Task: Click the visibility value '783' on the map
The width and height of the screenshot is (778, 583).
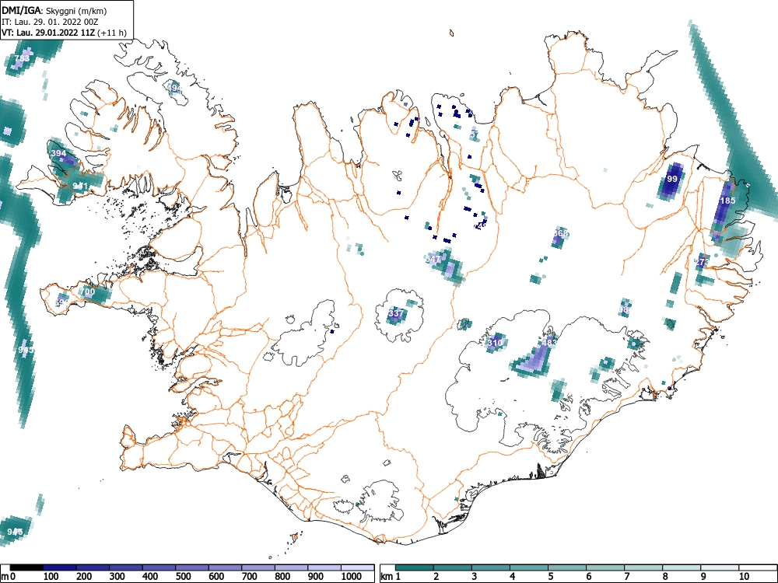Action: [22, 58]
